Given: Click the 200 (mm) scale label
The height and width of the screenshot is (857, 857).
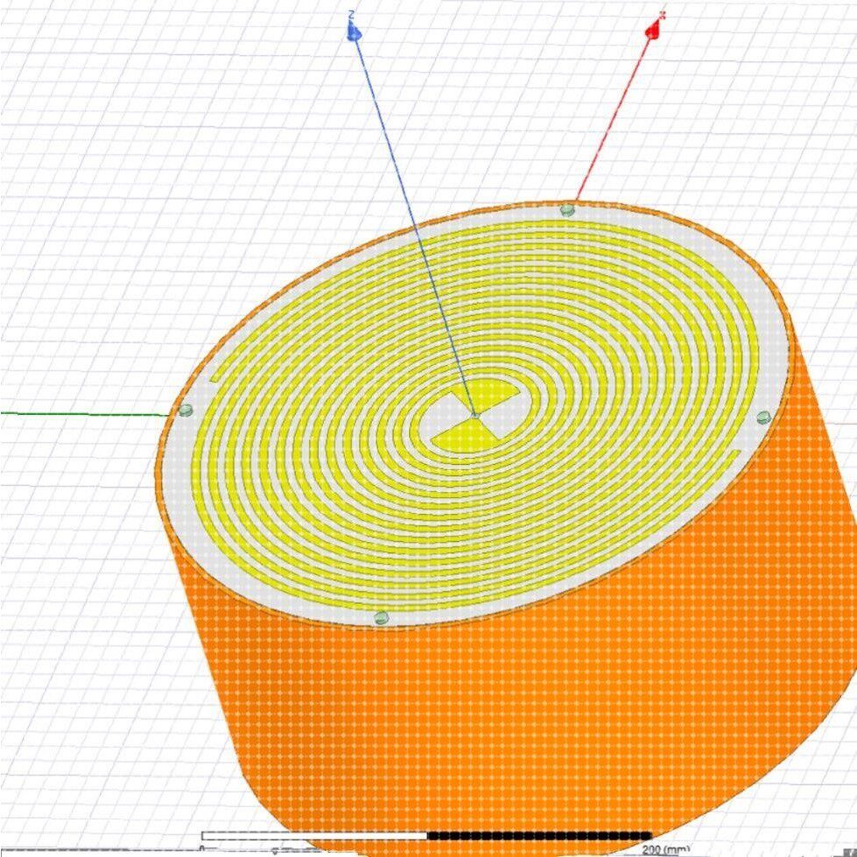Looking at the screenshot, I should click(665, 851).
